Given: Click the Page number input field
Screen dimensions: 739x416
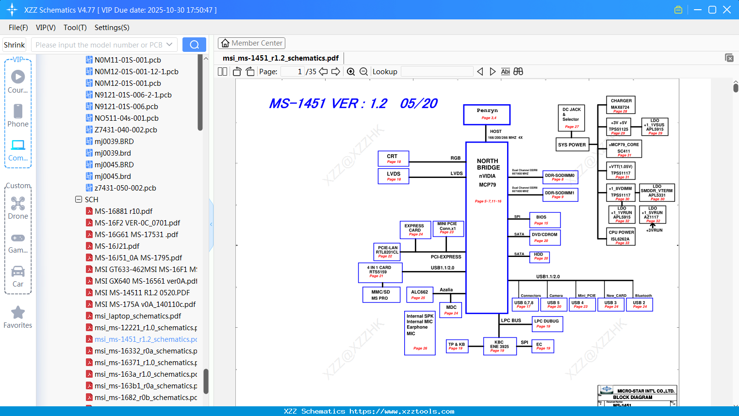Looking at the screenshot, I should point(293,72).
